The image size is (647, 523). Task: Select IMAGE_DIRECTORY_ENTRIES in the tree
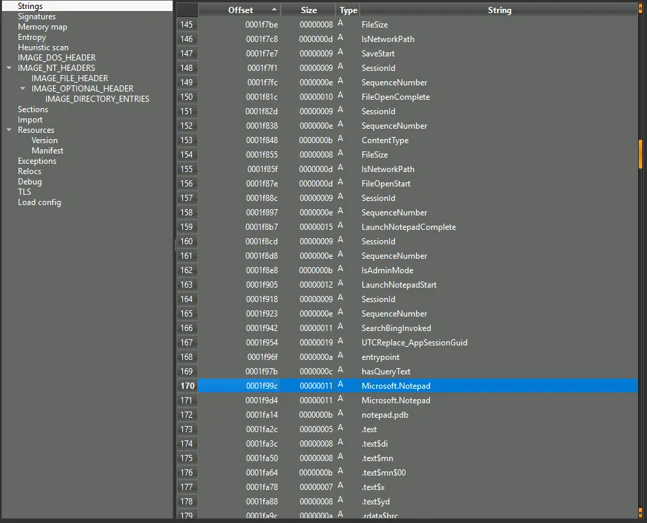(98, 98)
